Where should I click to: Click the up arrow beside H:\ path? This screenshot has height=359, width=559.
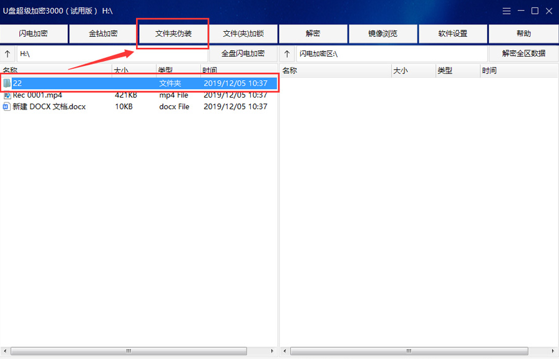[x=7, y=54]
